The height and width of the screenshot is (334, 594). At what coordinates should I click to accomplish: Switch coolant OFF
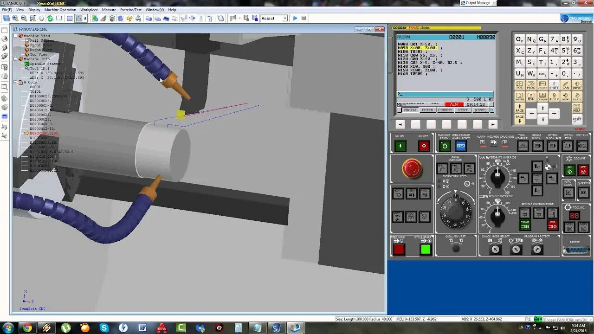coord(584,170)
